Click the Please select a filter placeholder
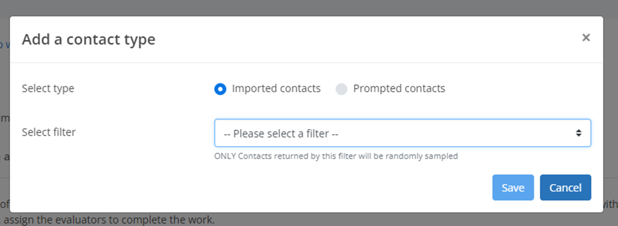The height and width of the screenshot is (226, 618). [281, 133]
